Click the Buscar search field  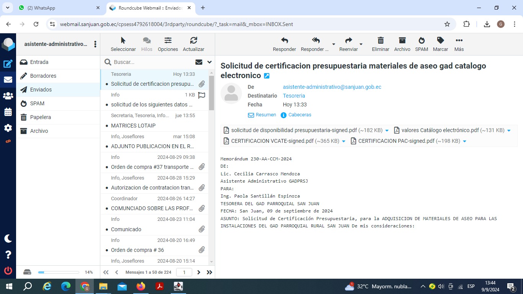[151, 62]
